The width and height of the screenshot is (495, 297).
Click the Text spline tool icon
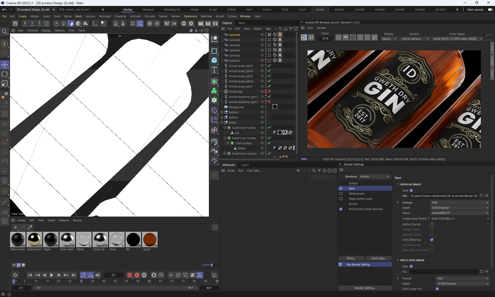pos(214,70)
